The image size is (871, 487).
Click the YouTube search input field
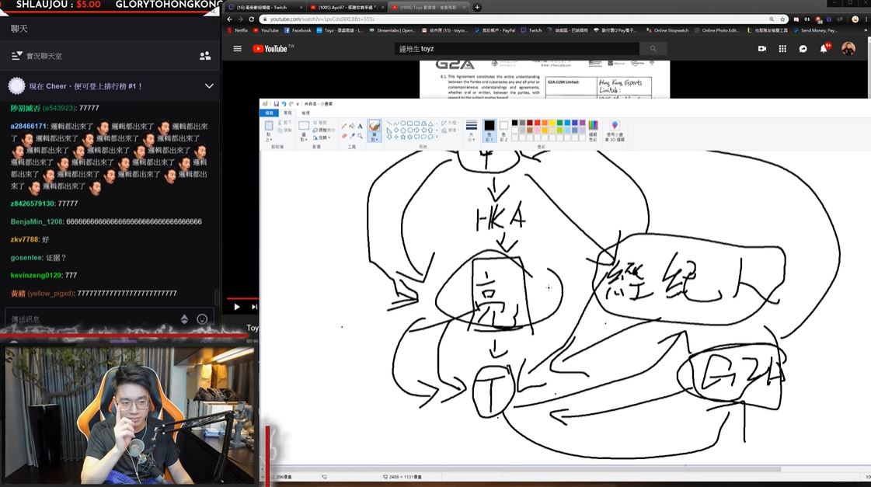(x=517, y=48)
